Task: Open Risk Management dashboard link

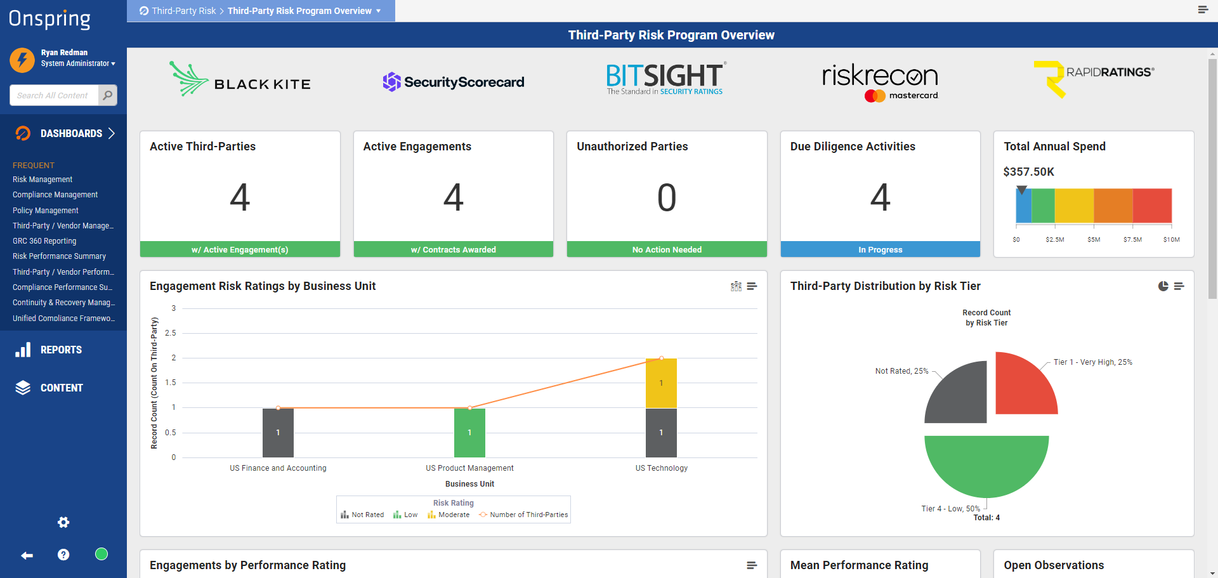Action: click(x=43, y=180)
